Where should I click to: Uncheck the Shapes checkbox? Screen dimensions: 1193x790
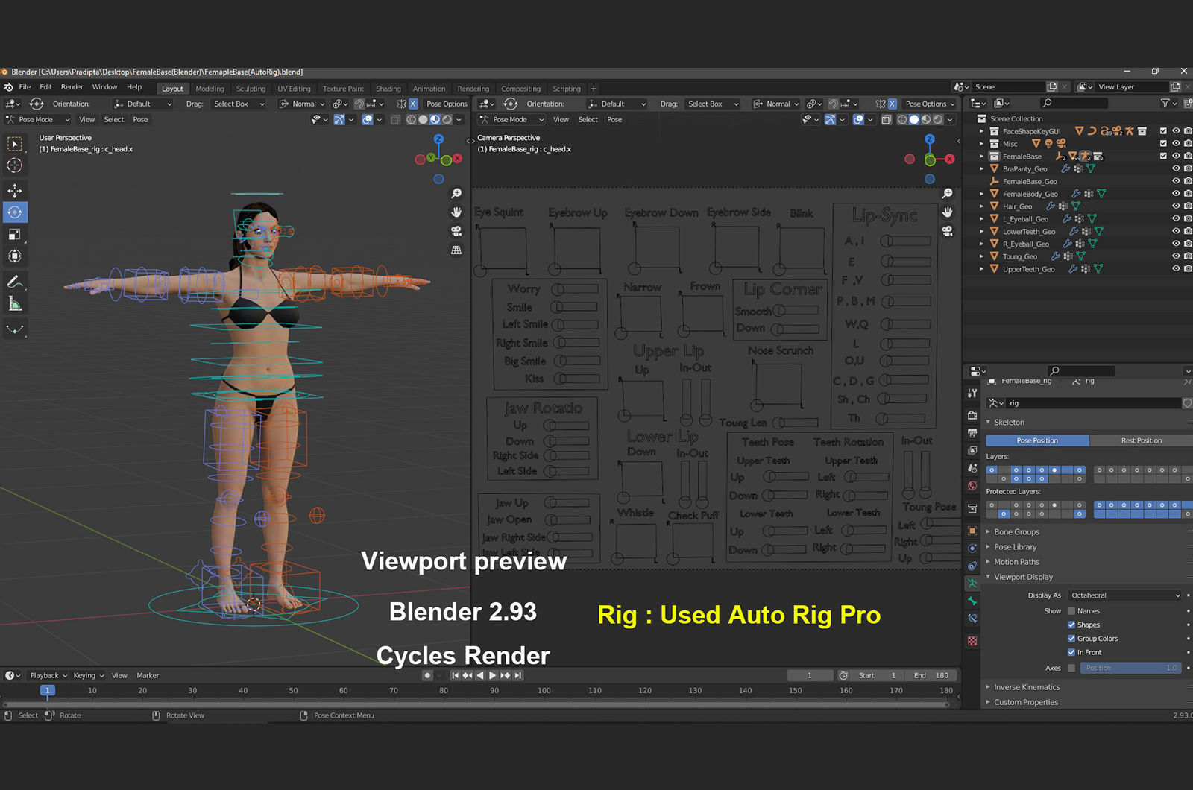pyautogui.click(x=1071, y=625)
